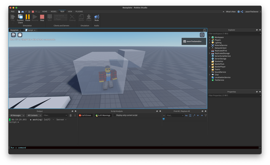Click the three-dots menu in the game viewport
270x165 pixels.
click(x=202, y=35)
